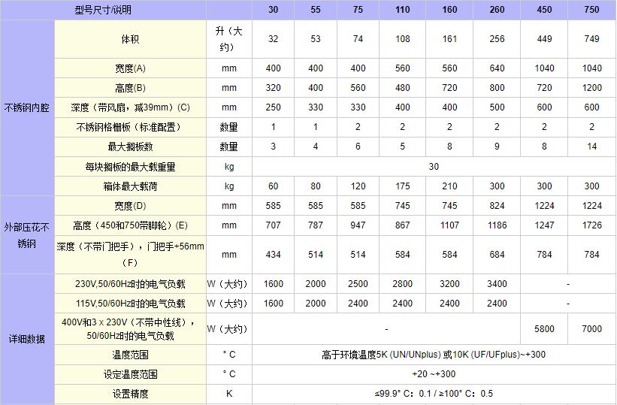Click the volume value 256

click(497, 39)
